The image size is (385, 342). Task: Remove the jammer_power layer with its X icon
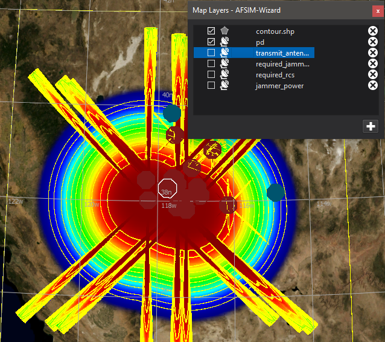point(373,85)
